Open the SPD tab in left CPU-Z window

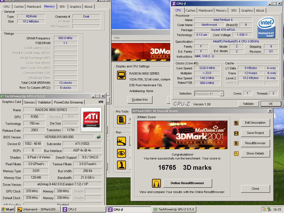pyautogui.click(x=62, y=7)
